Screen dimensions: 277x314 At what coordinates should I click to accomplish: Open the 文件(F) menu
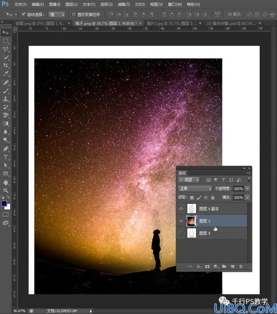[20, 4]
